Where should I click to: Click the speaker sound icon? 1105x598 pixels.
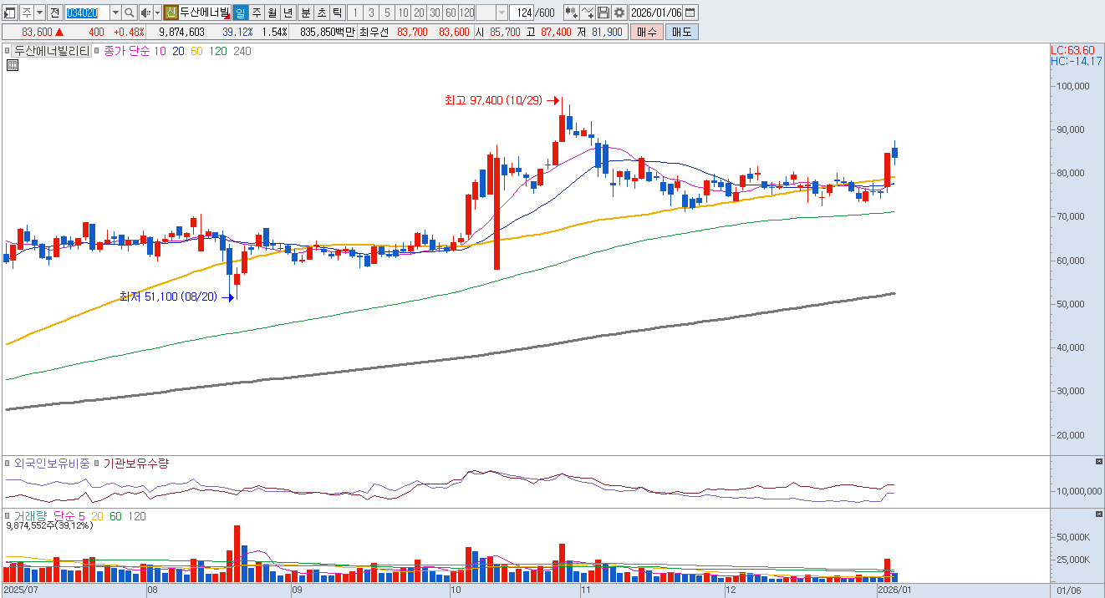(145, 13)
